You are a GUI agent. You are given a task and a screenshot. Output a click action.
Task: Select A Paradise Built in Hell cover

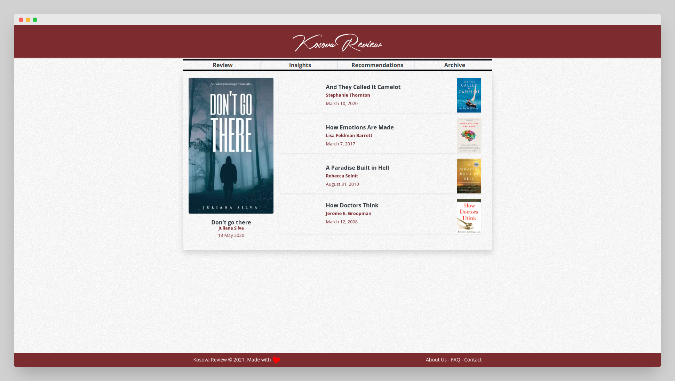point(469,176)
